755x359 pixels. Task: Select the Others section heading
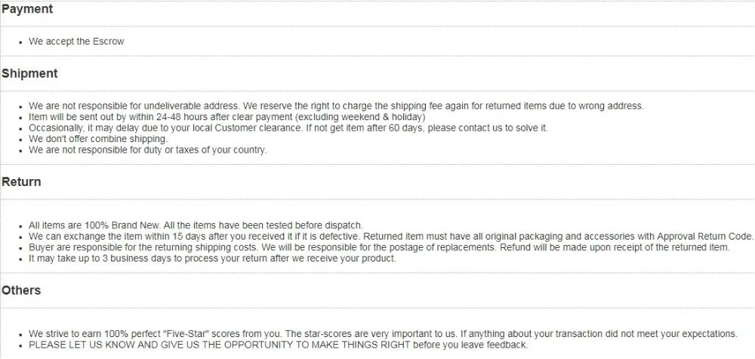tap(21, 290)
